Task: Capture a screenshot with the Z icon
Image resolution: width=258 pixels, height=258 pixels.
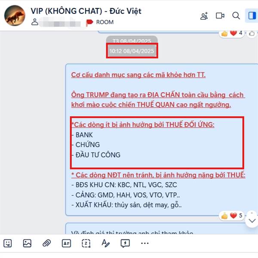Action: click(86, 243)
